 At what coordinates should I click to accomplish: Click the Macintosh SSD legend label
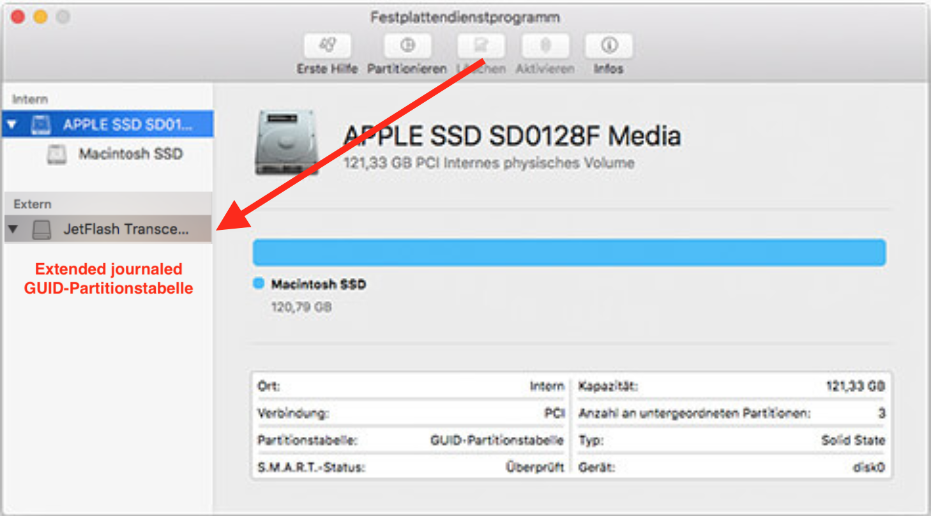[x=319, y=284]
